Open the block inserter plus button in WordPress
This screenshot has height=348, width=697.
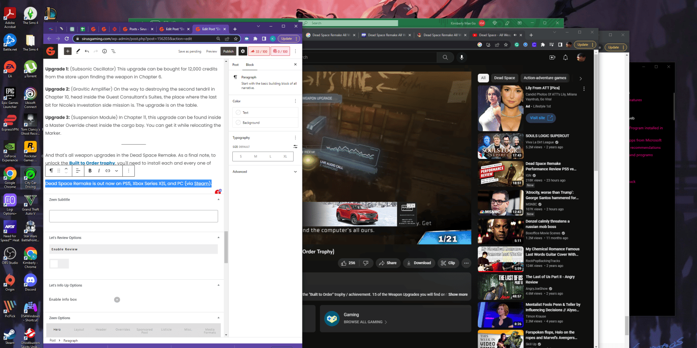(x=67, y=51)
